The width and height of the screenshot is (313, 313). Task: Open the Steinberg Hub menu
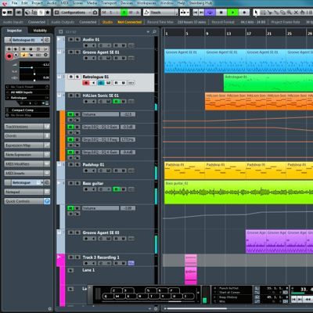[200, 3]
